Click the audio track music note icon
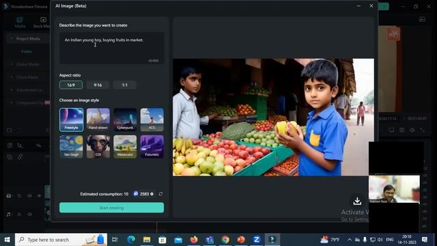 [9, 214]
